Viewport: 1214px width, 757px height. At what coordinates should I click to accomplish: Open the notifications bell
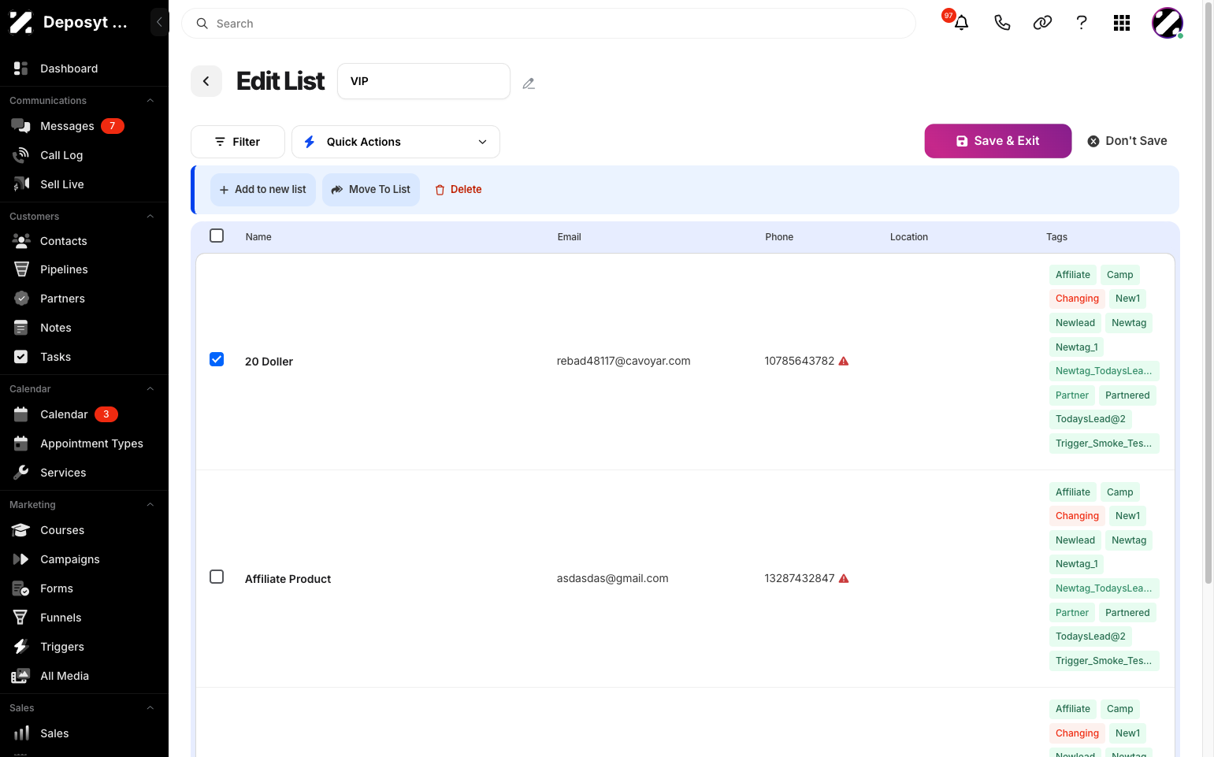point(961,23)
